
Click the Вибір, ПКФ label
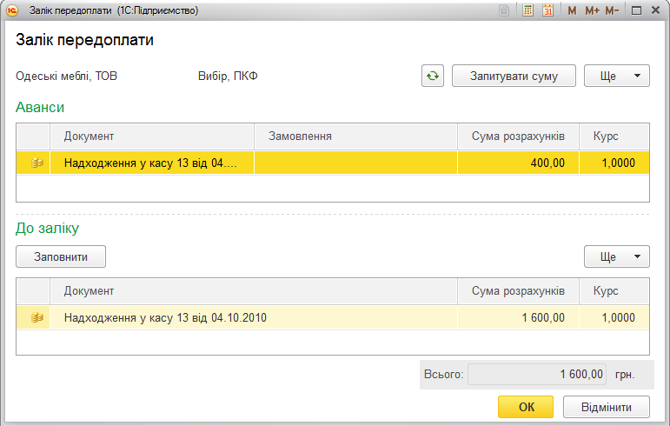tap(228, 76)
